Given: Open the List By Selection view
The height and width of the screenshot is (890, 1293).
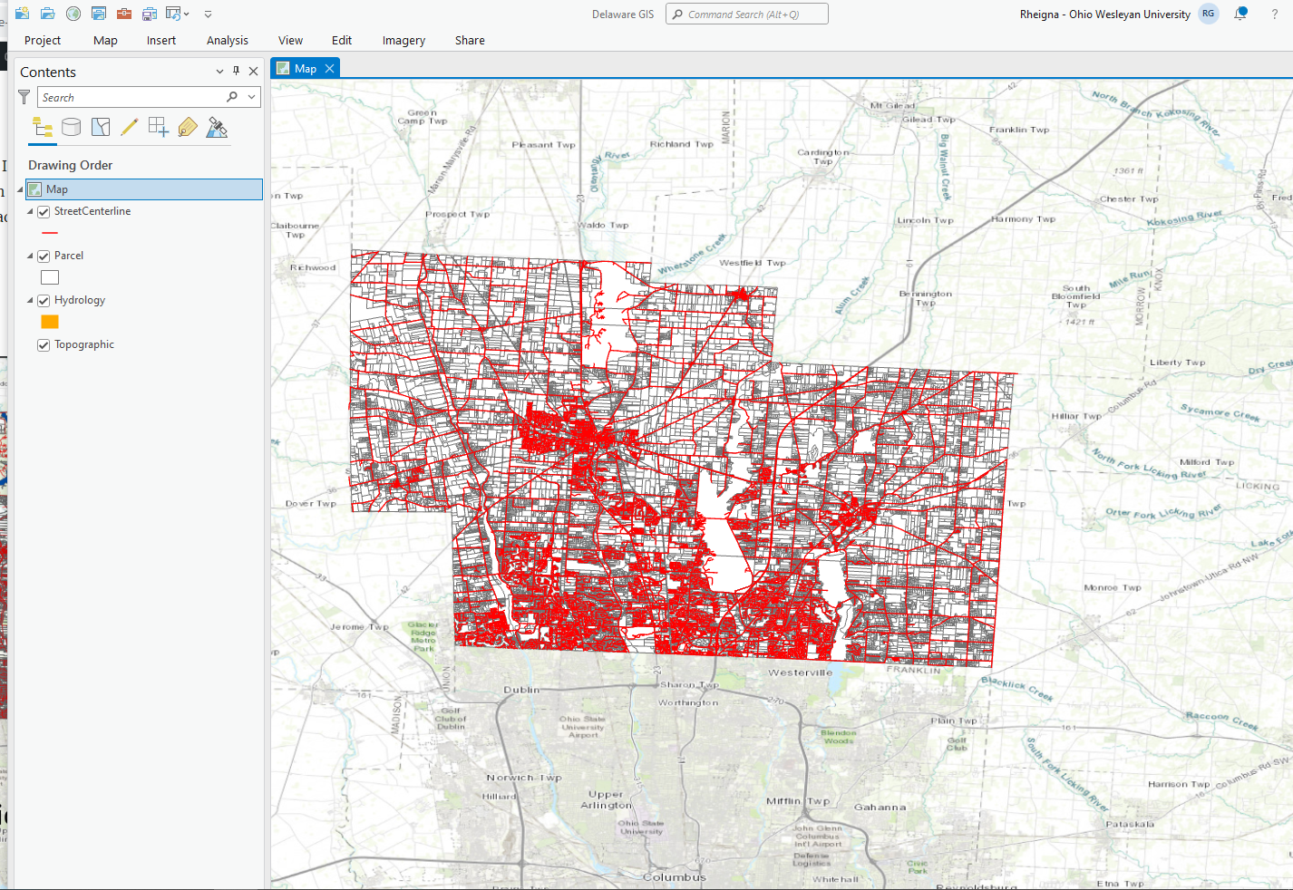Looking at the screenshot, I should coord(101,127).
